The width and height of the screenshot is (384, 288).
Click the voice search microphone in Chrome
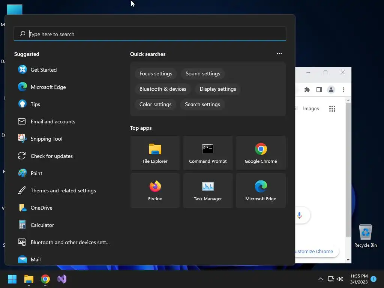pyautogui.click(x=299, y=216)
